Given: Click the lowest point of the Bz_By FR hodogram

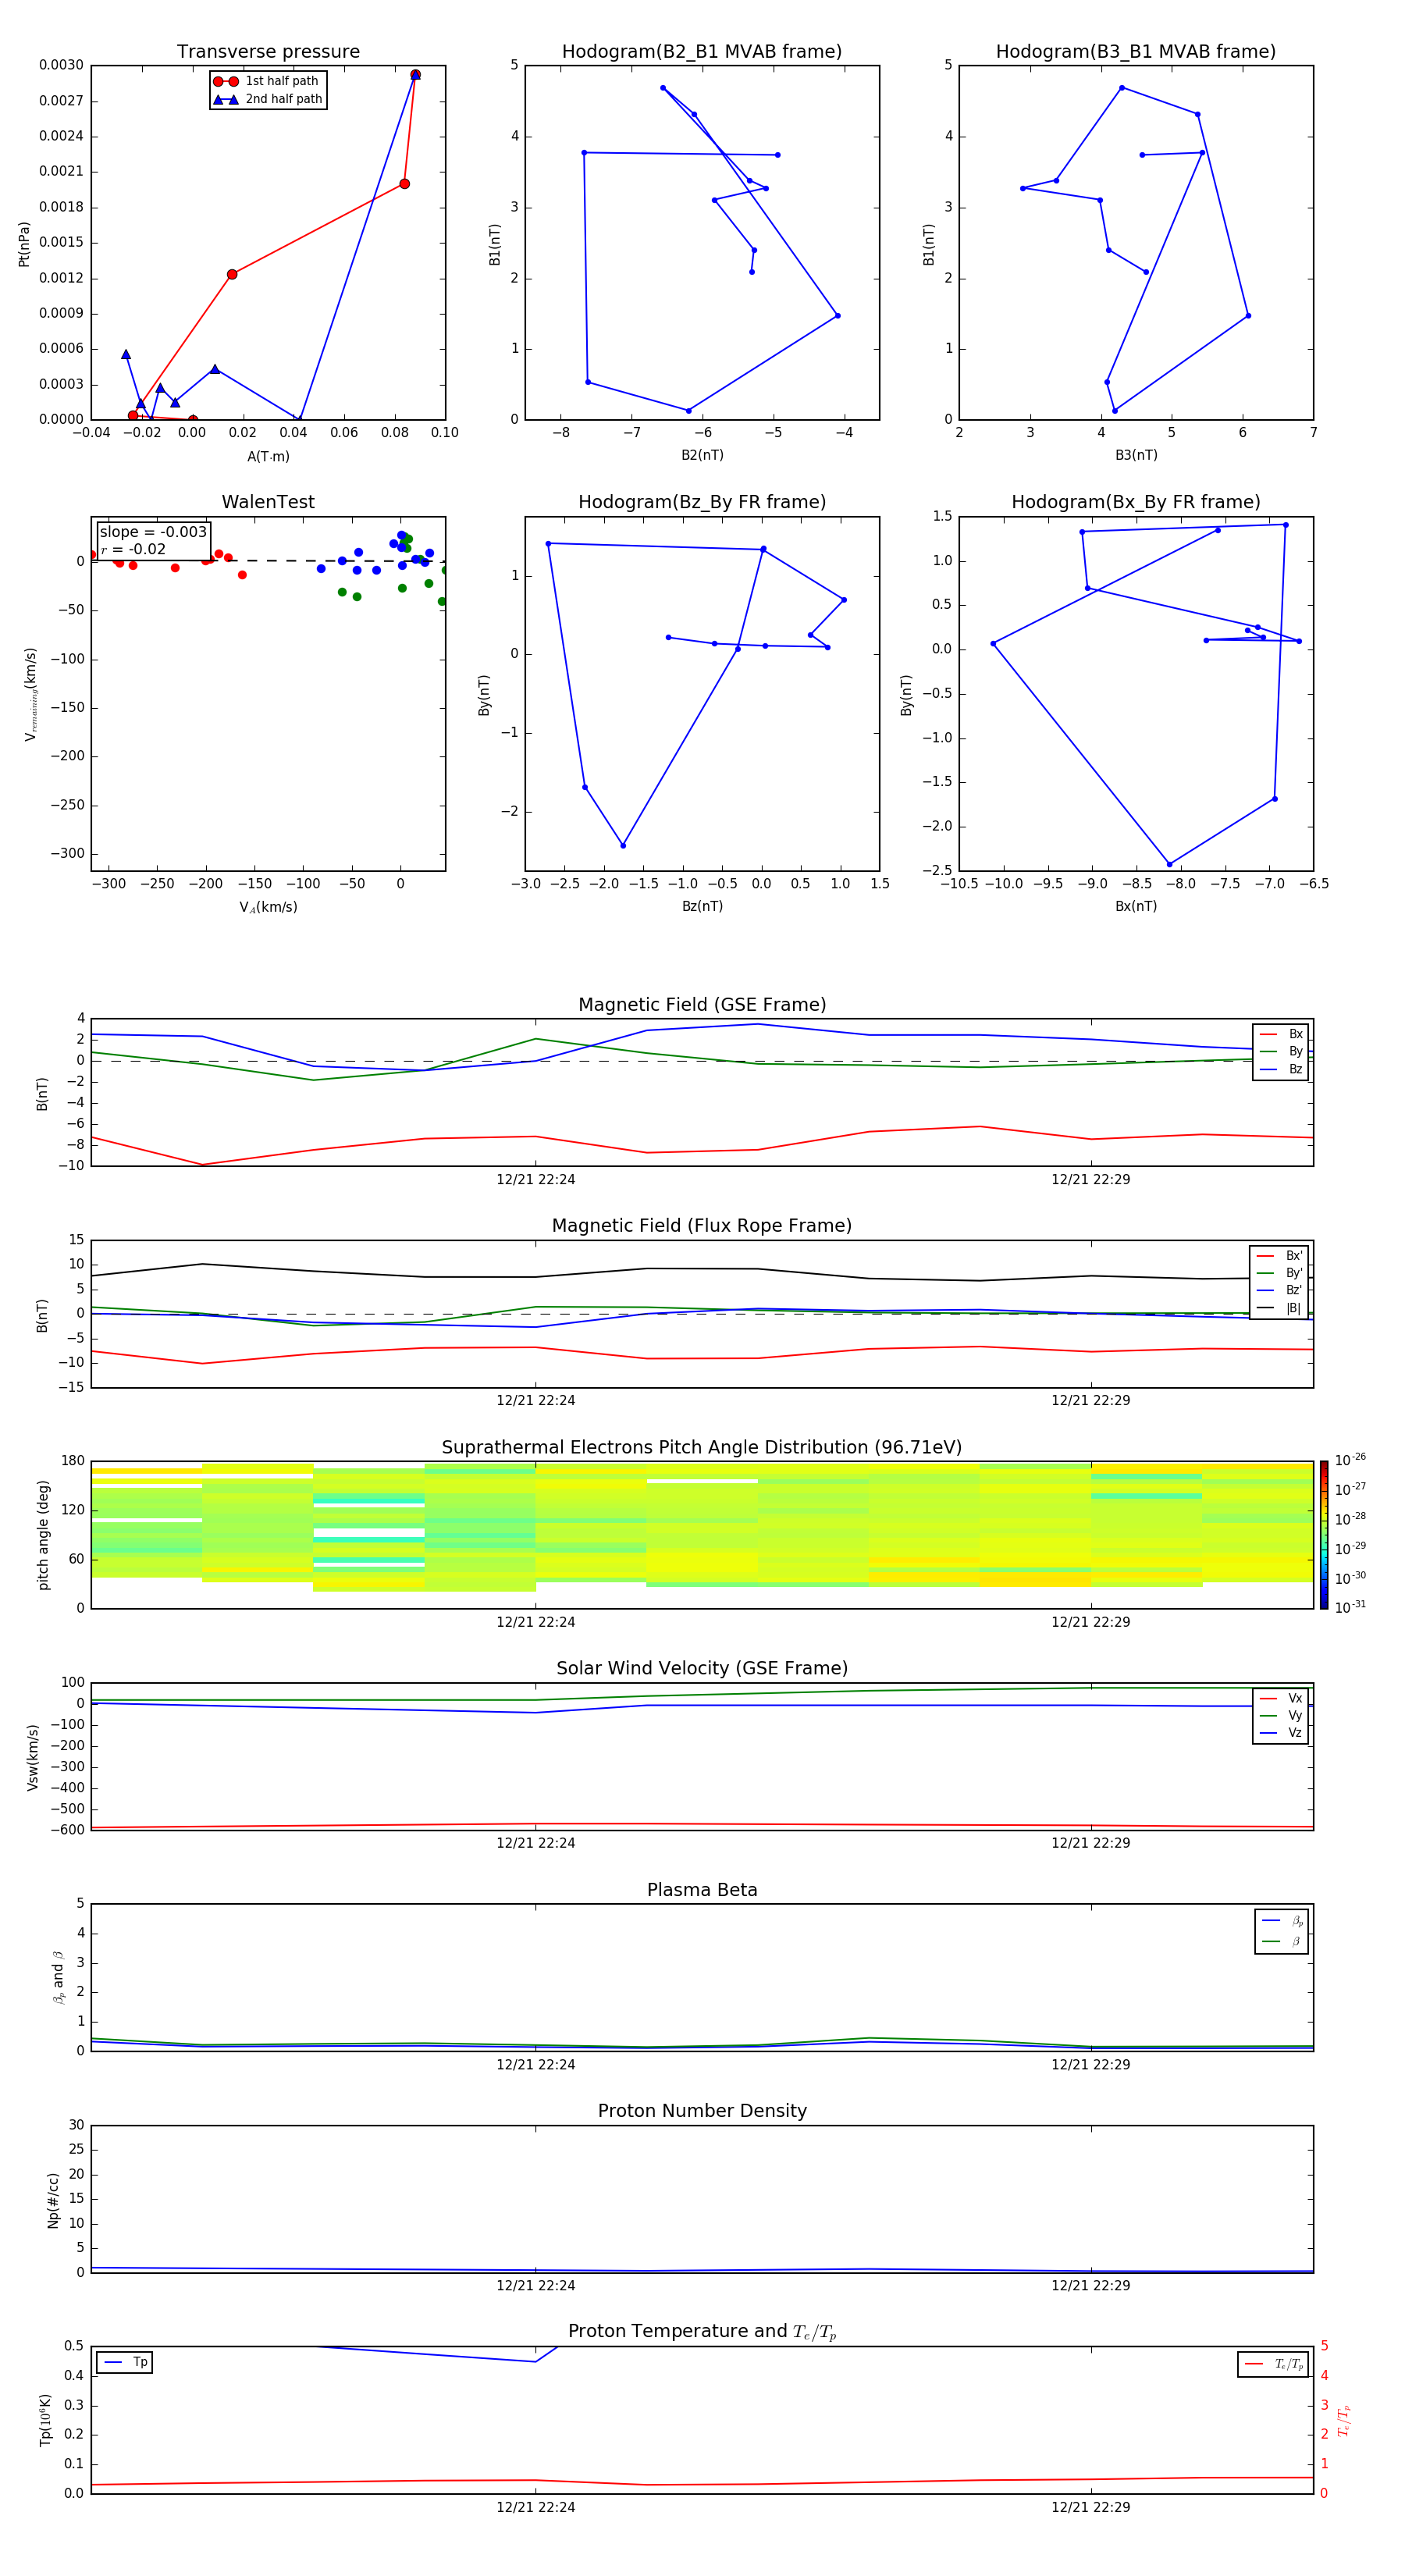Looking at the screenshot, I should pos(623,845).
